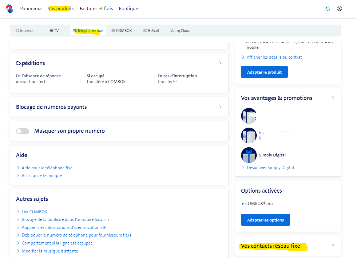Screen dimensions: 357x258
Task: Click the Swisscom logo icon
Action: [10, 9]
